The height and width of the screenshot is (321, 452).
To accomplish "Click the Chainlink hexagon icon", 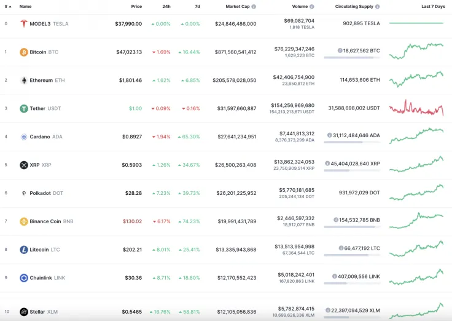I will click(x=23, y=278).
